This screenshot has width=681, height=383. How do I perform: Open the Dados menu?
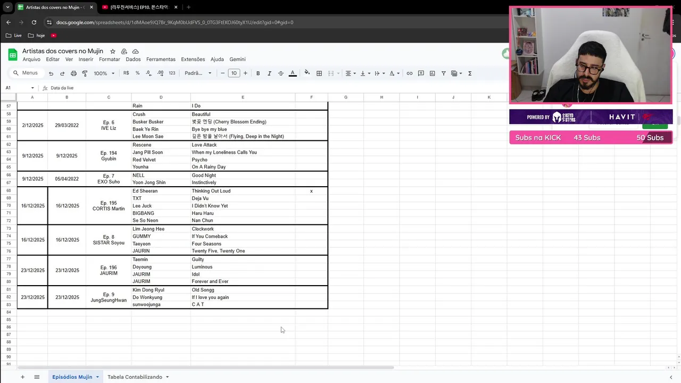coord(133,59)
